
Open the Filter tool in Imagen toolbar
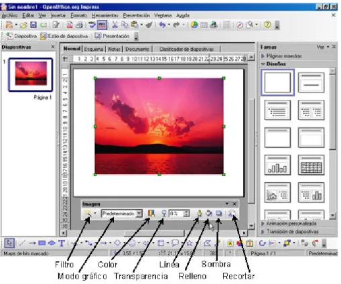pos(87,214)
